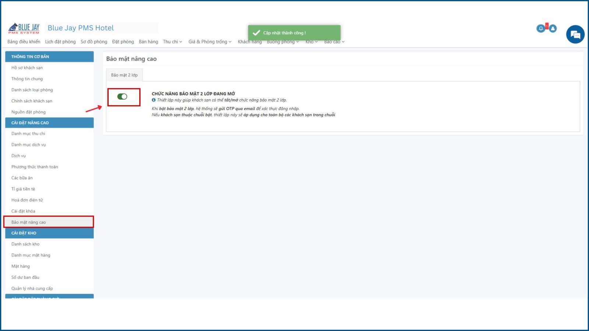Expand the Giá & Phòng trống dropdown
Image resolution: width=589 pixels, height=331 pixels.
210,42
